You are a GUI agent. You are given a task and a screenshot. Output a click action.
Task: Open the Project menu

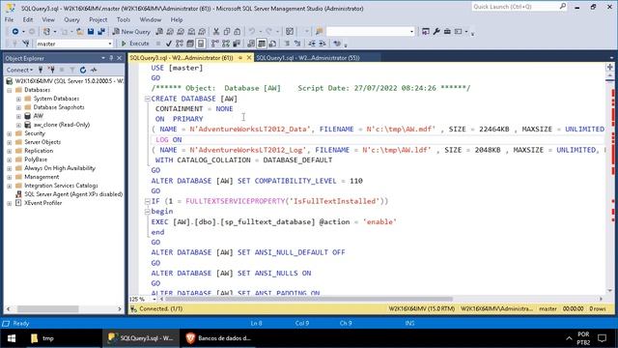point(98,19)
